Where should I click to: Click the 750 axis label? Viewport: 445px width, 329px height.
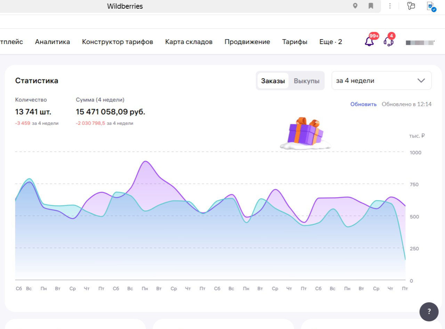click(414, 185)
